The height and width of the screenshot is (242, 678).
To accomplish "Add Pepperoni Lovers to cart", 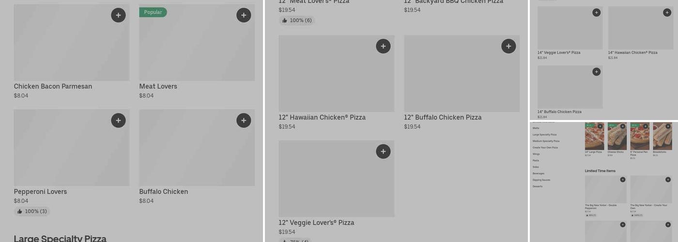I will point(118,120).
